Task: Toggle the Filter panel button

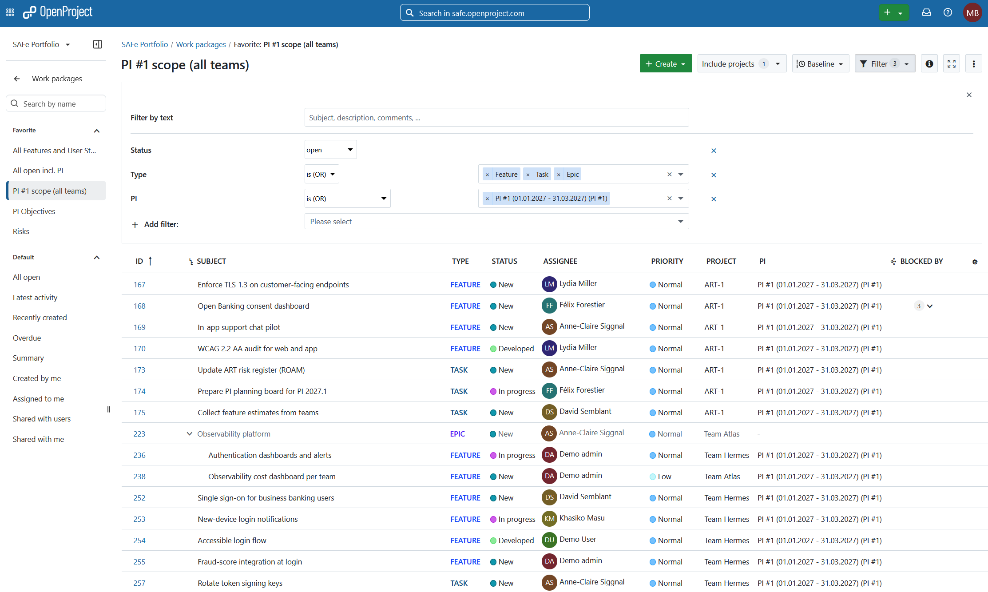Action: 885,64
